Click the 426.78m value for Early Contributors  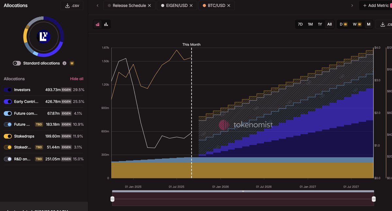(x=53, y=101)
